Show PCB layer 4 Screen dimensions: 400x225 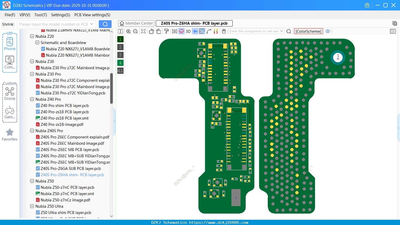pyautogui.click(x=120, y=63)
